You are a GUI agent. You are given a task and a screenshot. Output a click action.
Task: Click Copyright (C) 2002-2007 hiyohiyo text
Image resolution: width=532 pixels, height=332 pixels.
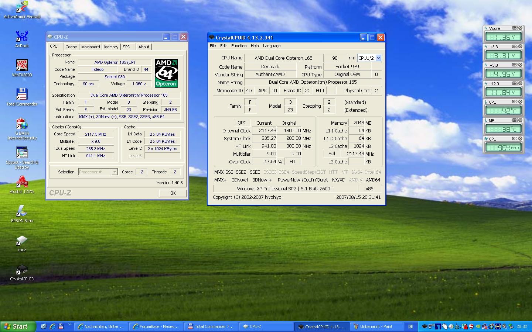(x=247, y=197)
